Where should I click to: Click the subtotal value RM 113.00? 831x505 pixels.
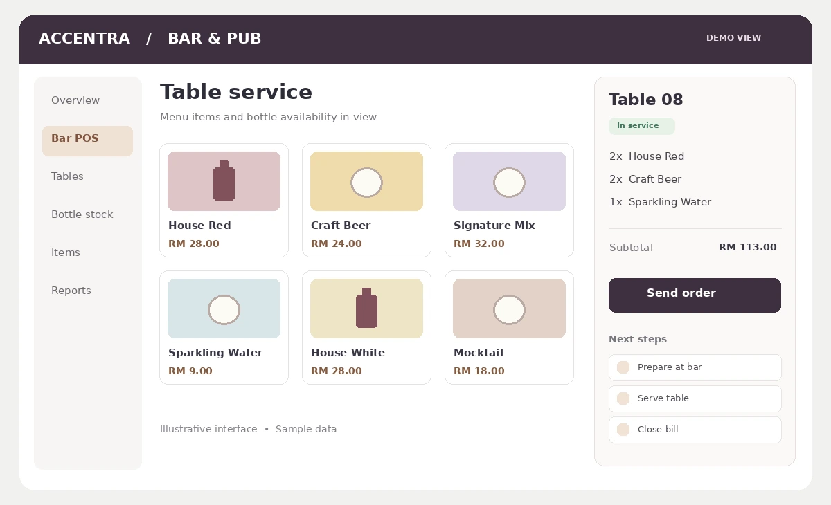point(748,248)
